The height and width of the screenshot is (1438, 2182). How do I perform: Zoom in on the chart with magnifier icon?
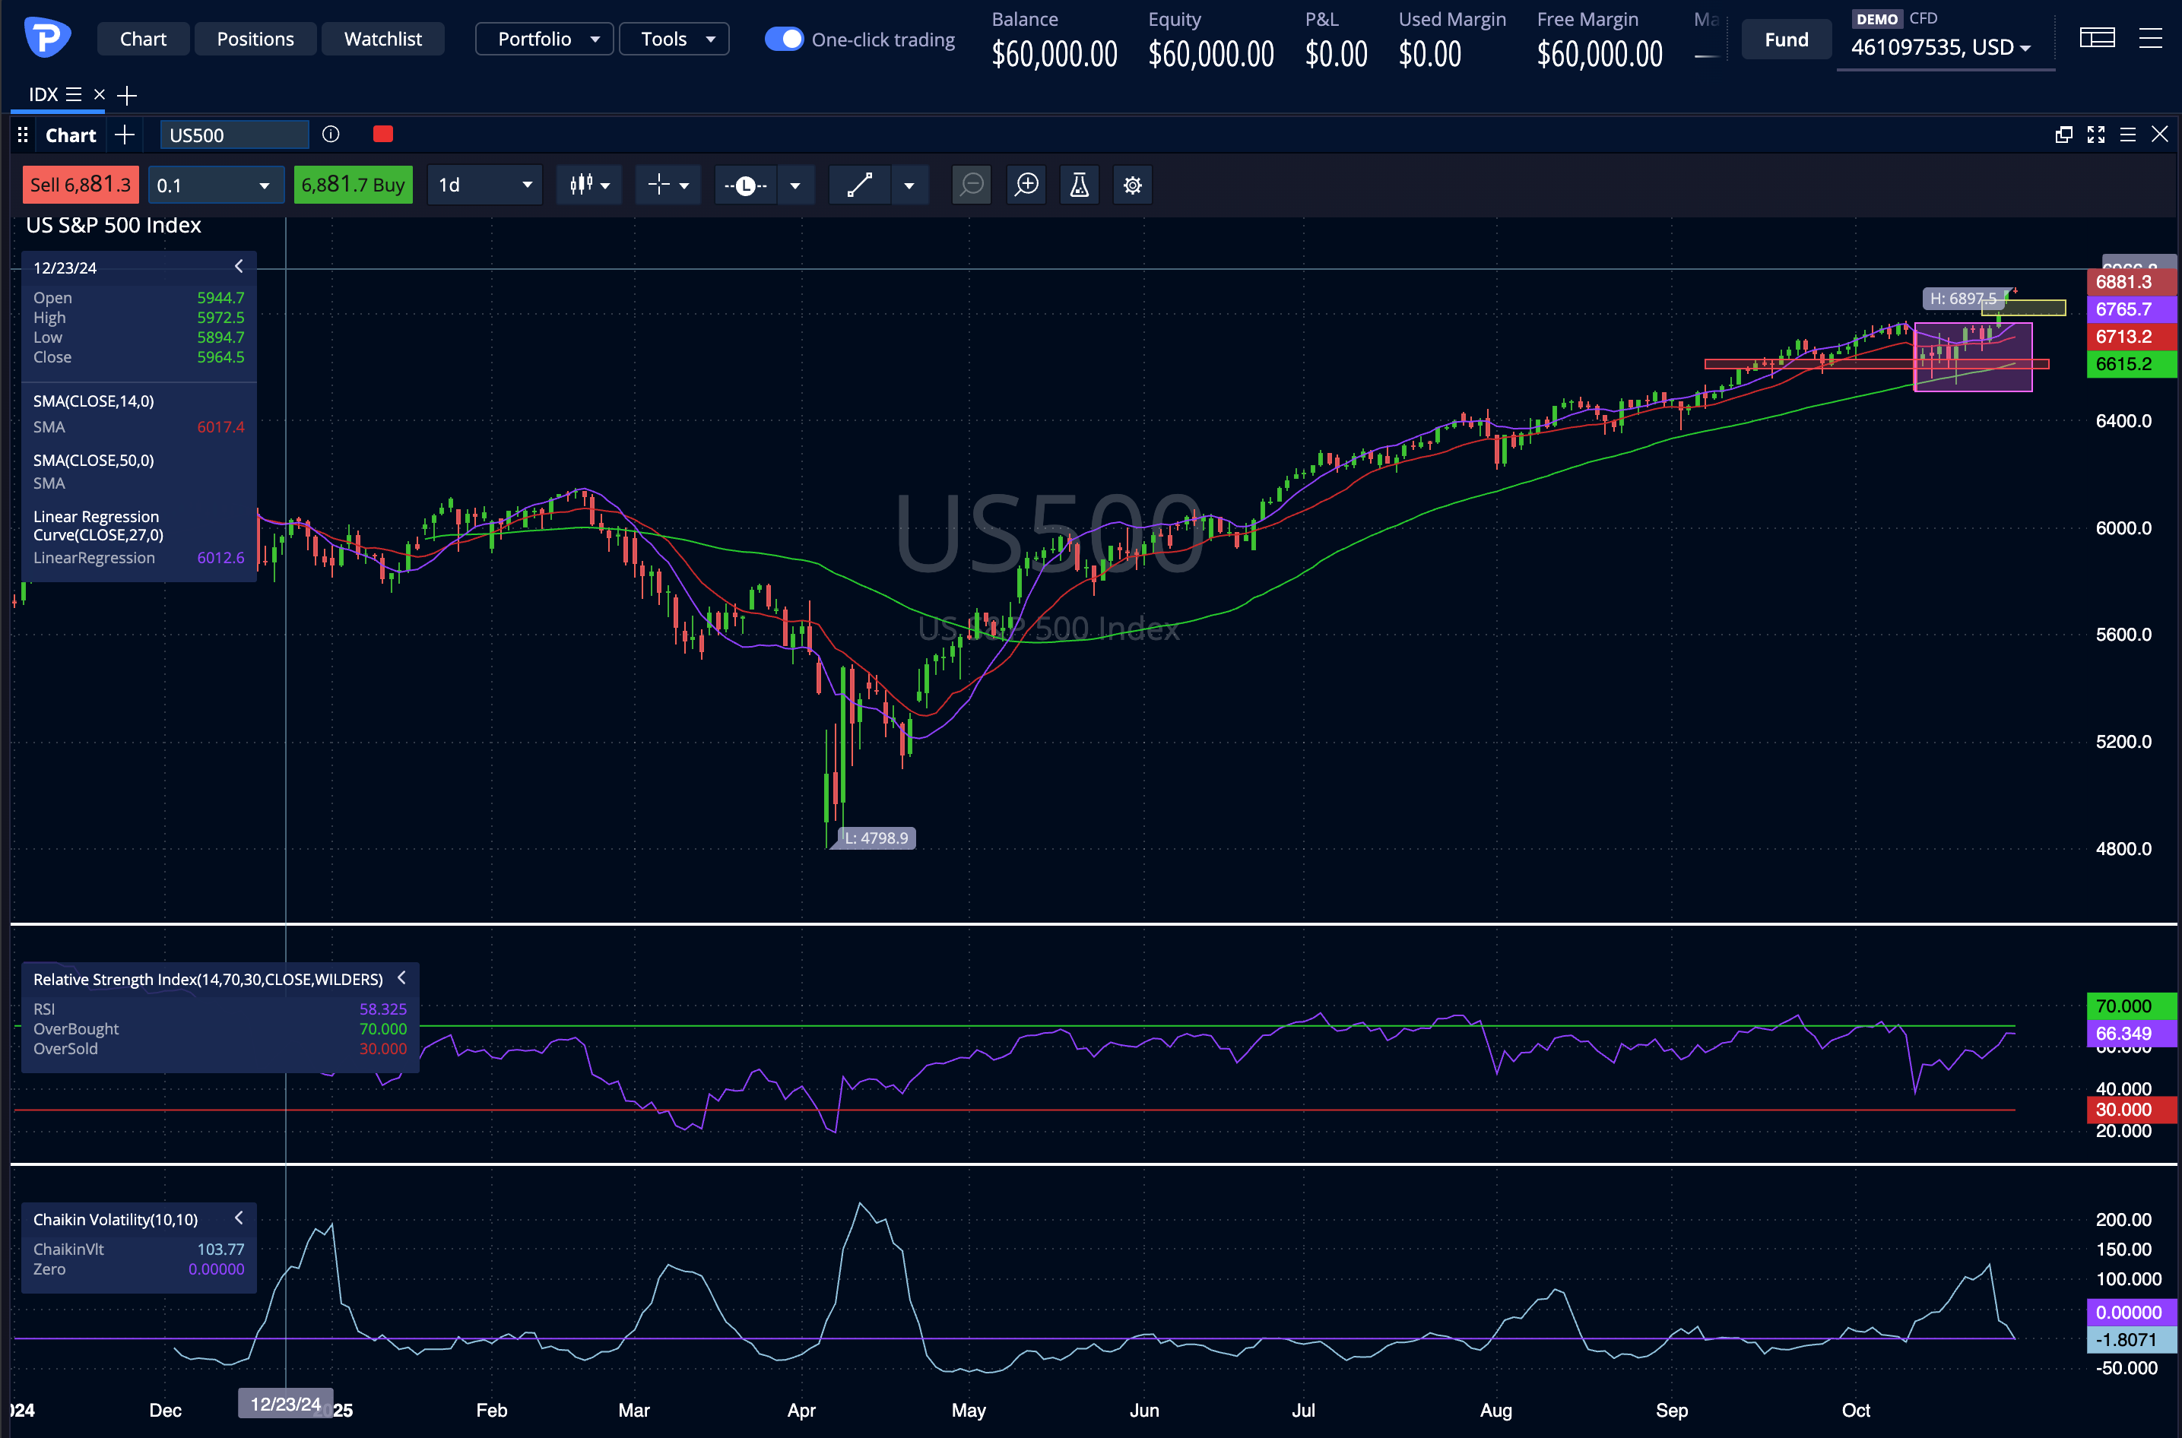[x=1026, y=185]
